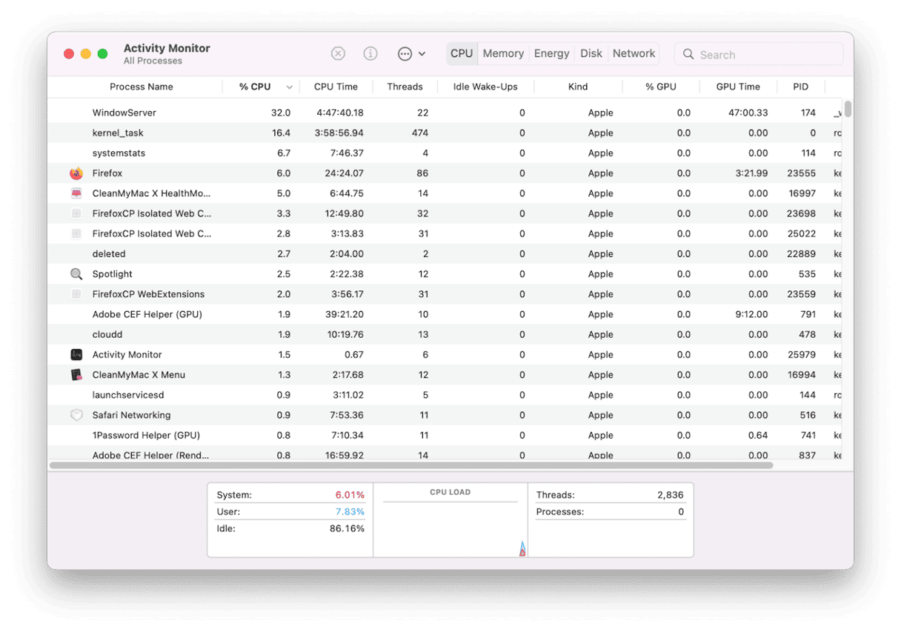Click the CPU Load graph
This screenshot has width=901, height=632.
pos(450,528)
